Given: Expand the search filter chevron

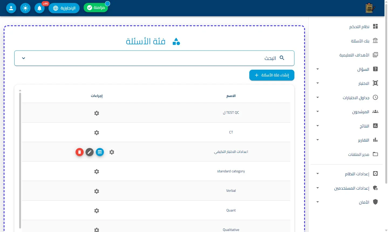Looking at the screenshot, I should (x=23, y=58).
